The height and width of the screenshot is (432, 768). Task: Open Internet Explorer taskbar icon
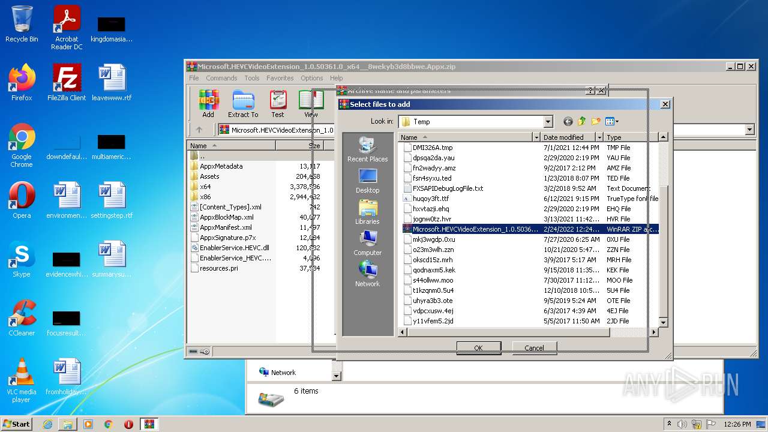point(47,424)
